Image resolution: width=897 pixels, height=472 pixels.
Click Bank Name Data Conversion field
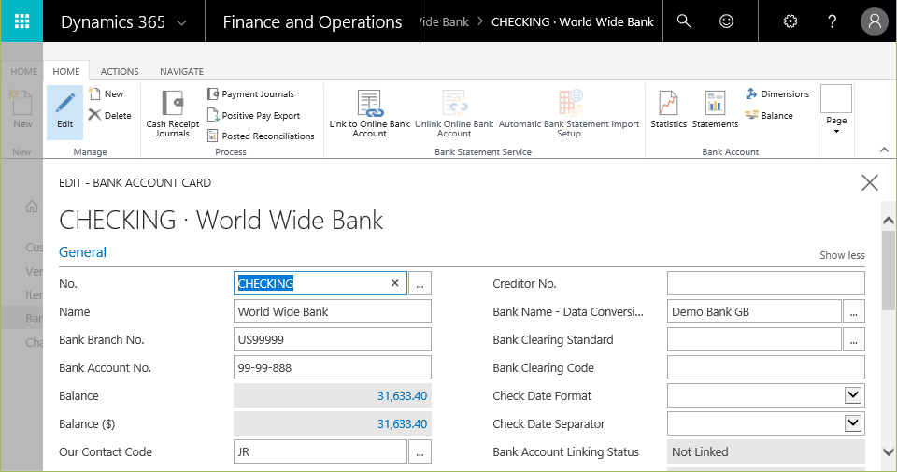point(754,312)
